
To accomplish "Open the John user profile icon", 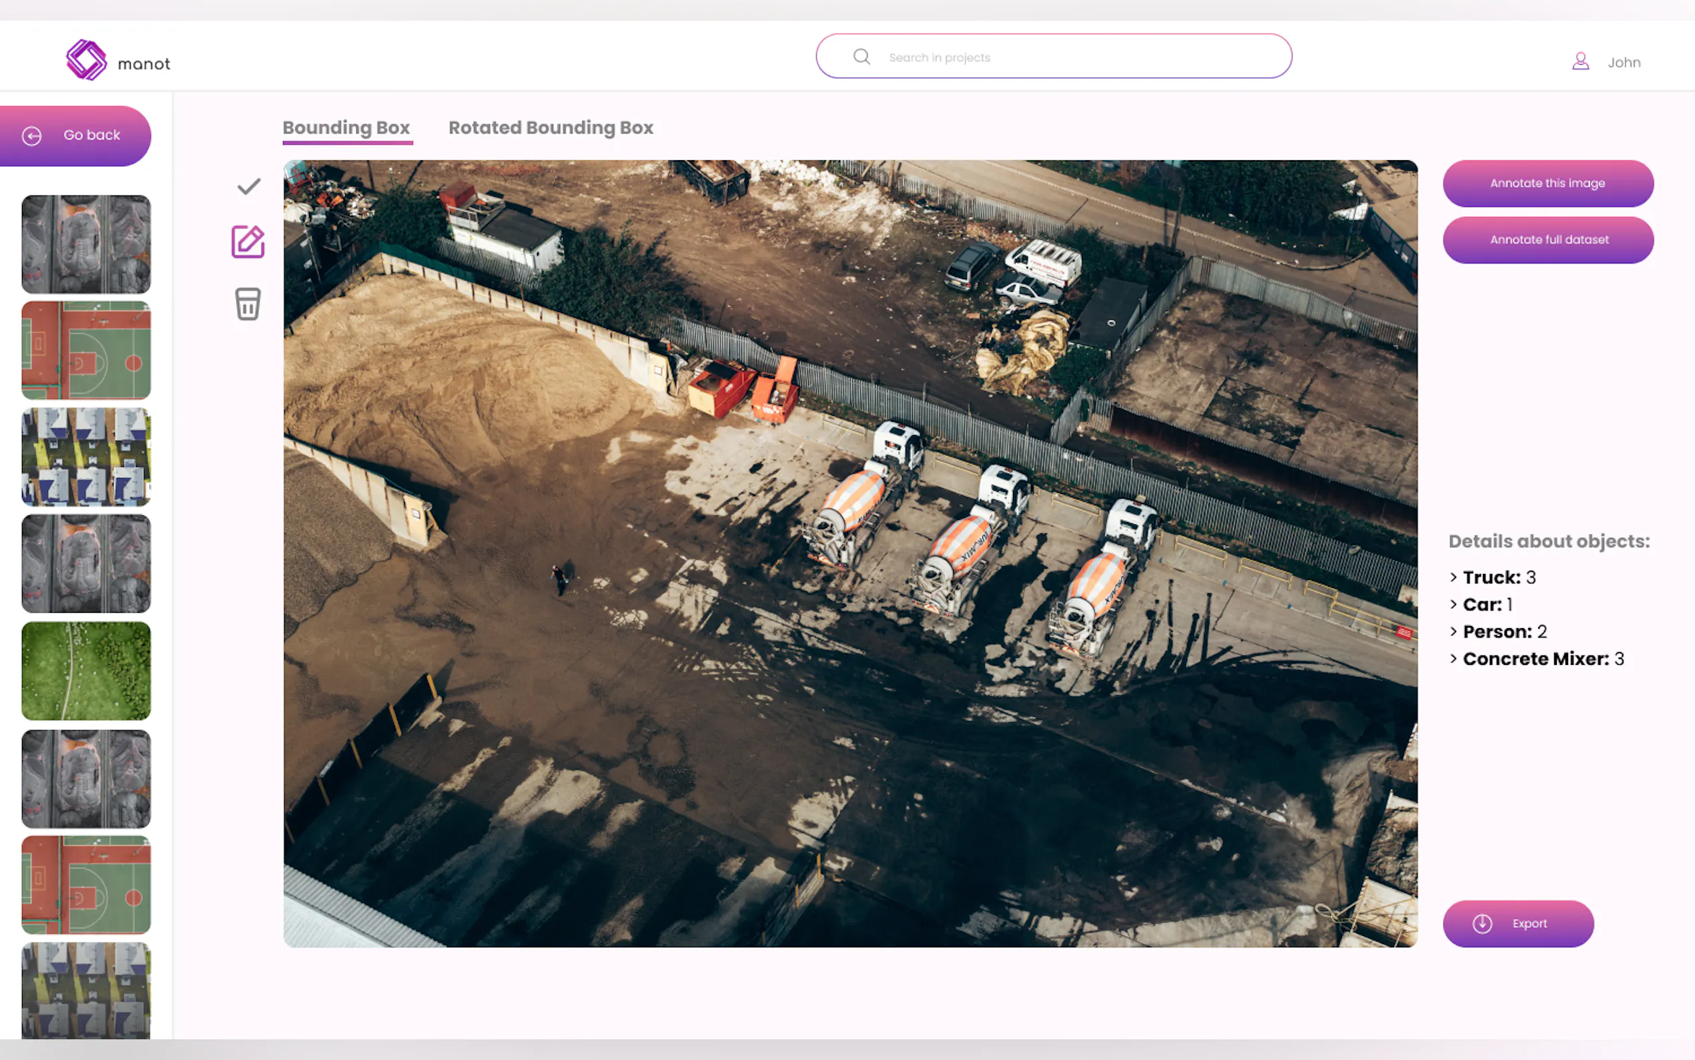I will [1580, 61].
